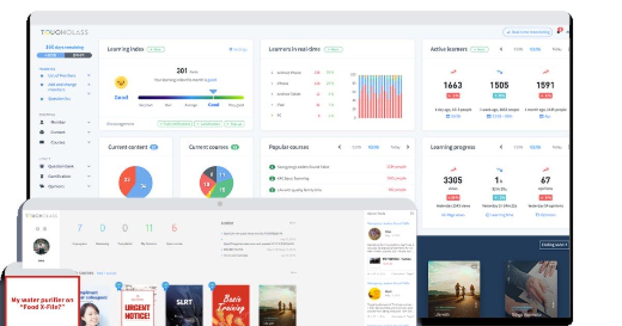Click the Certification icon in the sidebar
Image resolution: width=622 pixels, height=326 pixels.
(x=42, y=176)
